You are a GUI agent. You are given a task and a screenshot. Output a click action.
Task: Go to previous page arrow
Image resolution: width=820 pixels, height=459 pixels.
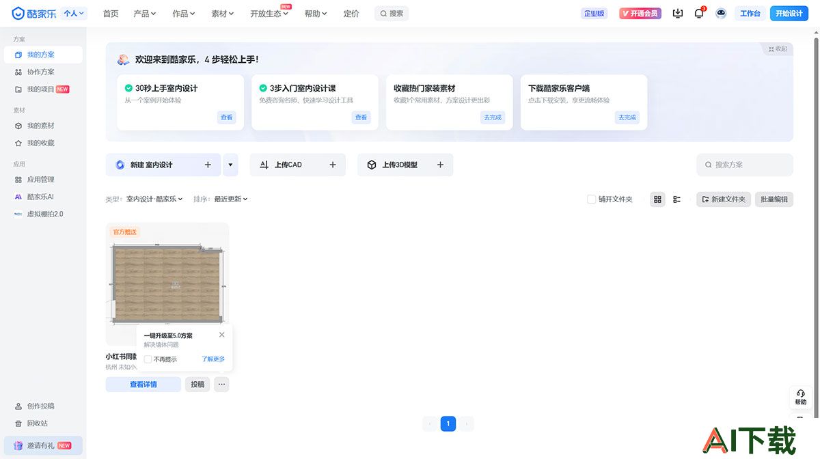tap(430, 424)
